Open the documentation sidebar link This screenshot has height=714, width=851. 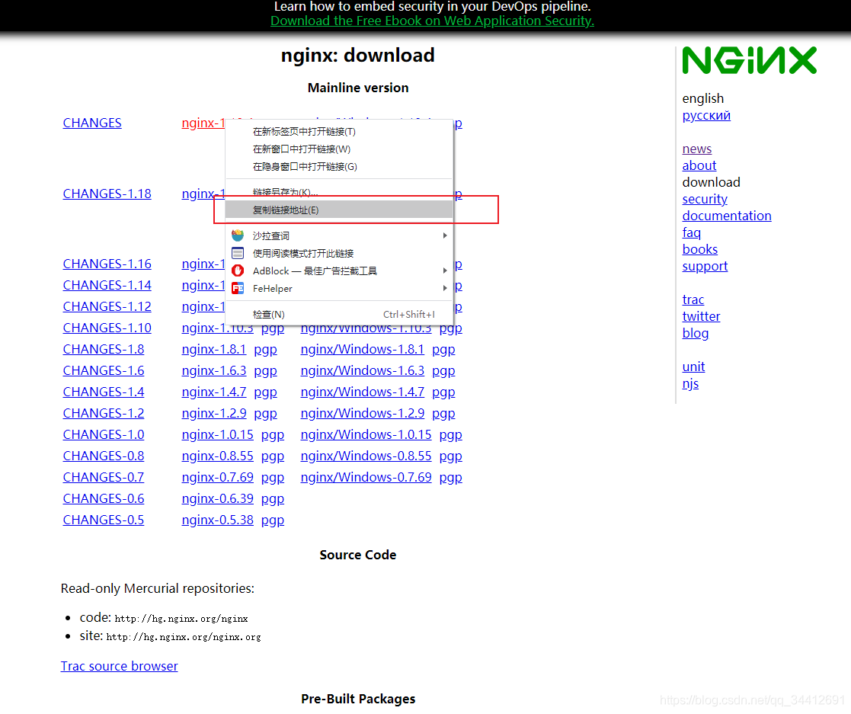727,216
